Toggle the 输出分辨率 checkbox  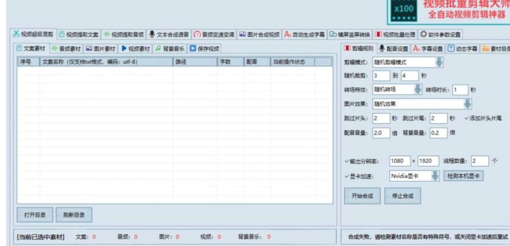[361, 162]
